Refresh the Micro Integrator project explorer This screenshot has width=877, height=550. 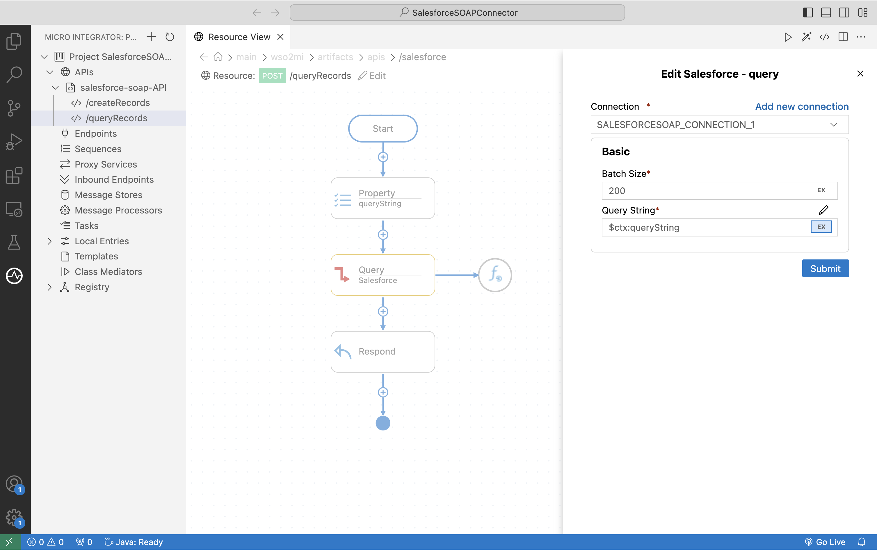coord(170,37)
